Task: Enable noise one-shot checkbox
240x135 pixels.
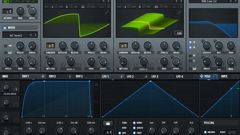Action: pos(6,46)
